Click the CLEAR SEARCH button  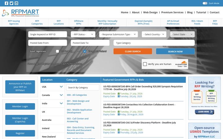133,51
